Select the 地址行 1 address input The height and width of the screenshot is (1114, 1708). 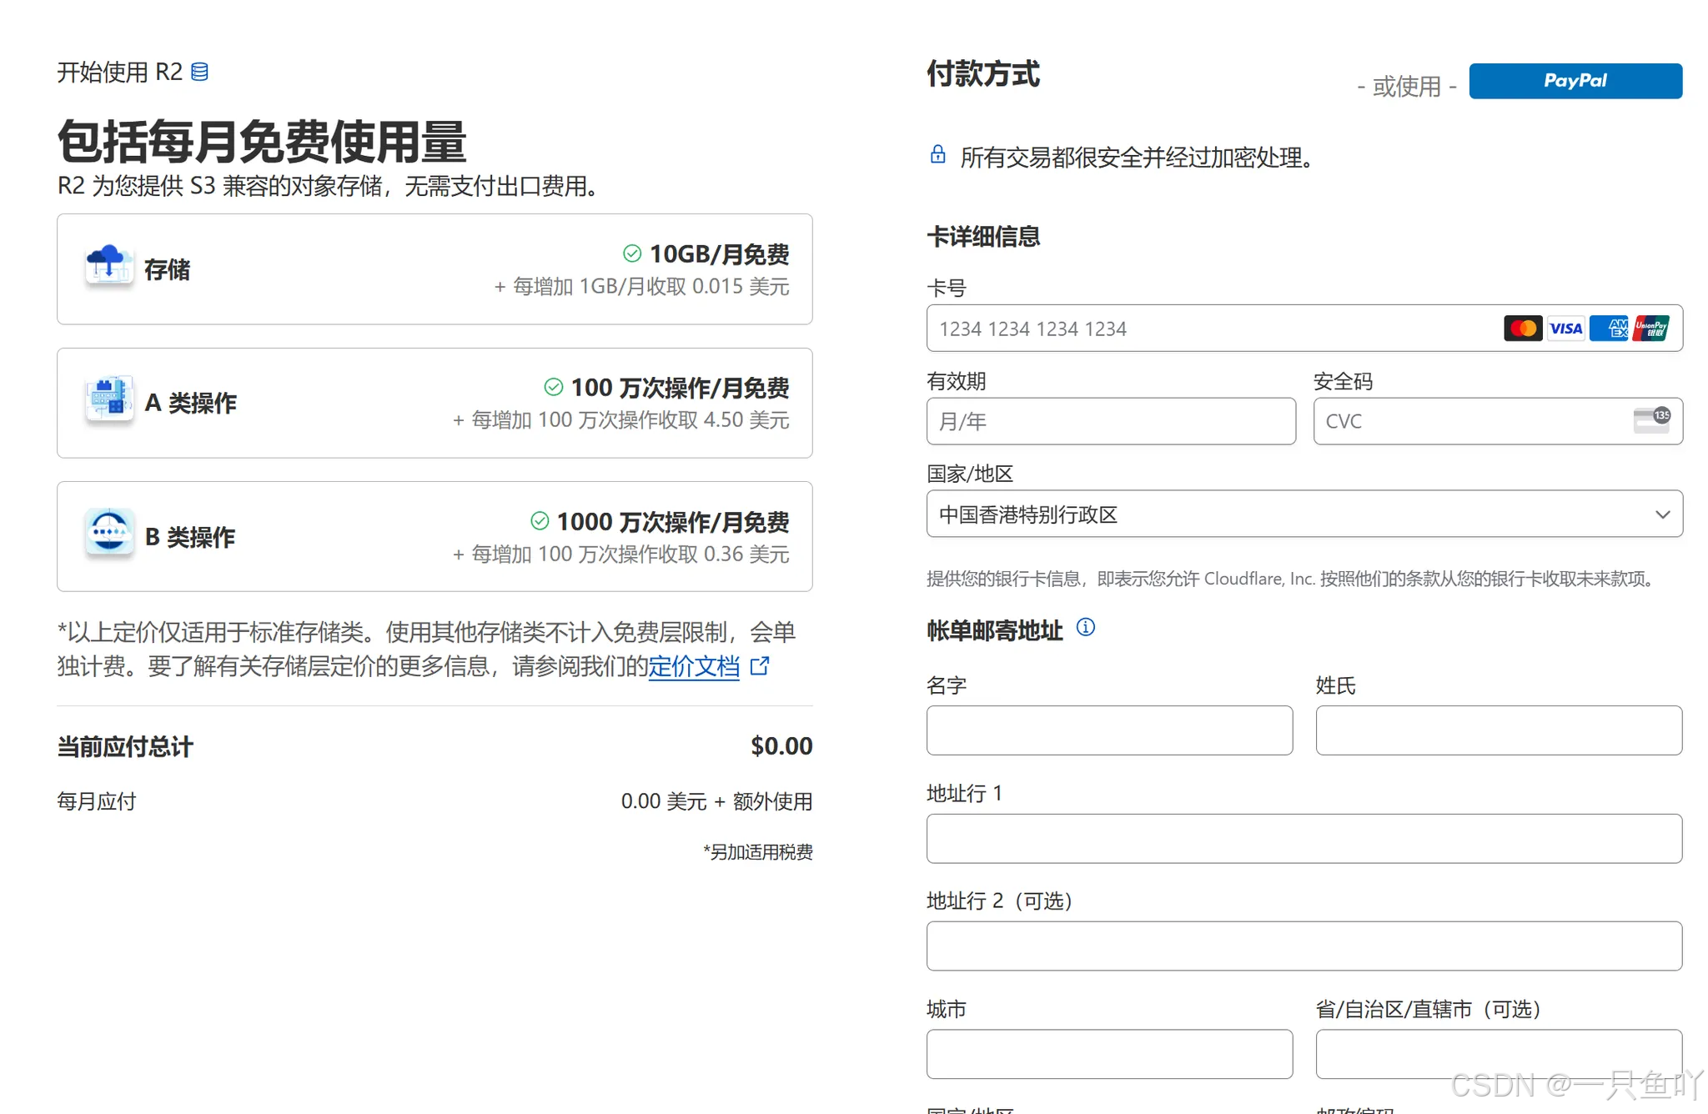(x=1304, y=838)
